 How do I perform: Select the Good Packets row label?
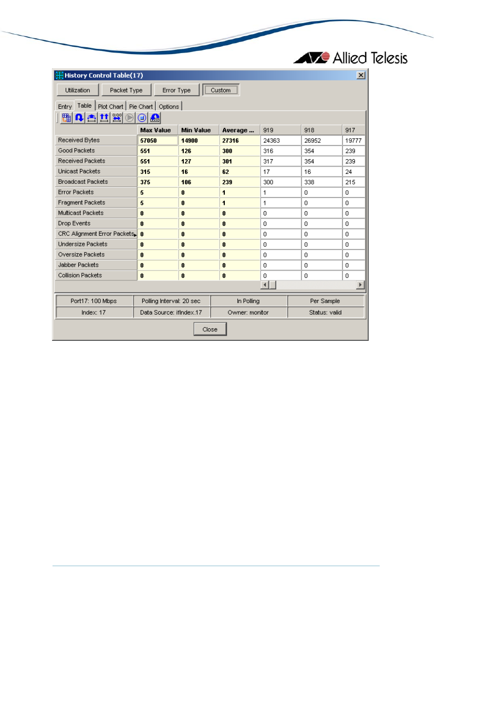click(96, 151)
